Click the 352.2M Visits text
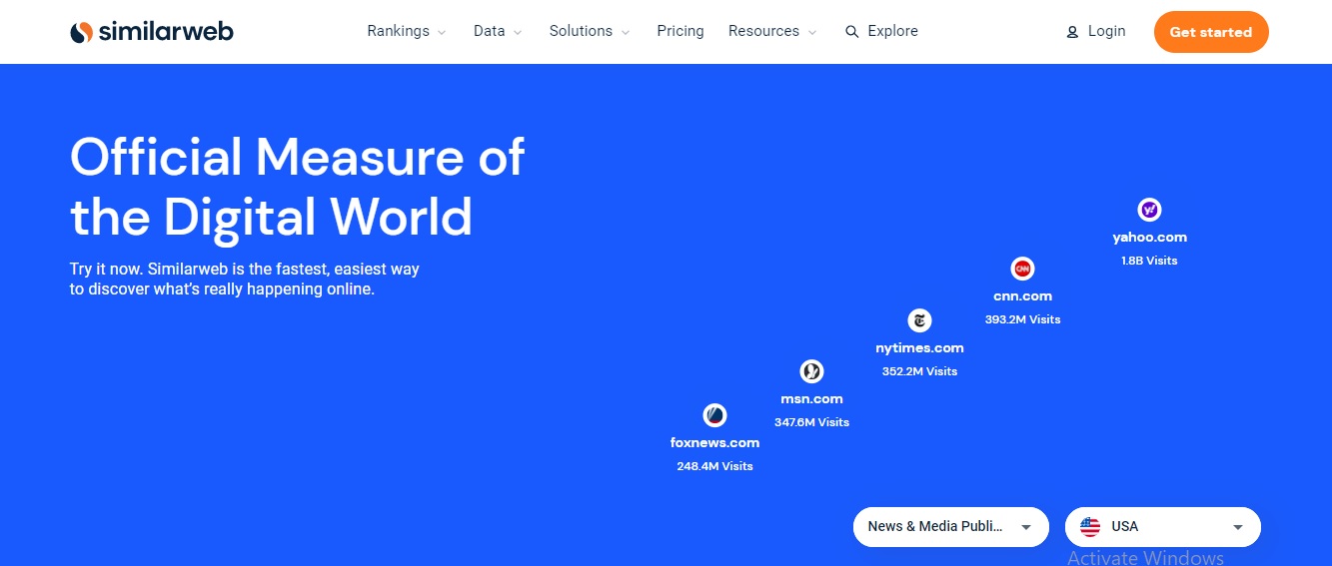The image size is (1332, 566). point(919,371)
